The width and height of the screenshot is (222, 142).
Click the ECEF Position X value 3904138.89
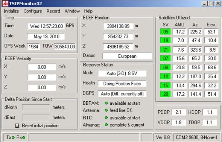(x=118, y=26)
